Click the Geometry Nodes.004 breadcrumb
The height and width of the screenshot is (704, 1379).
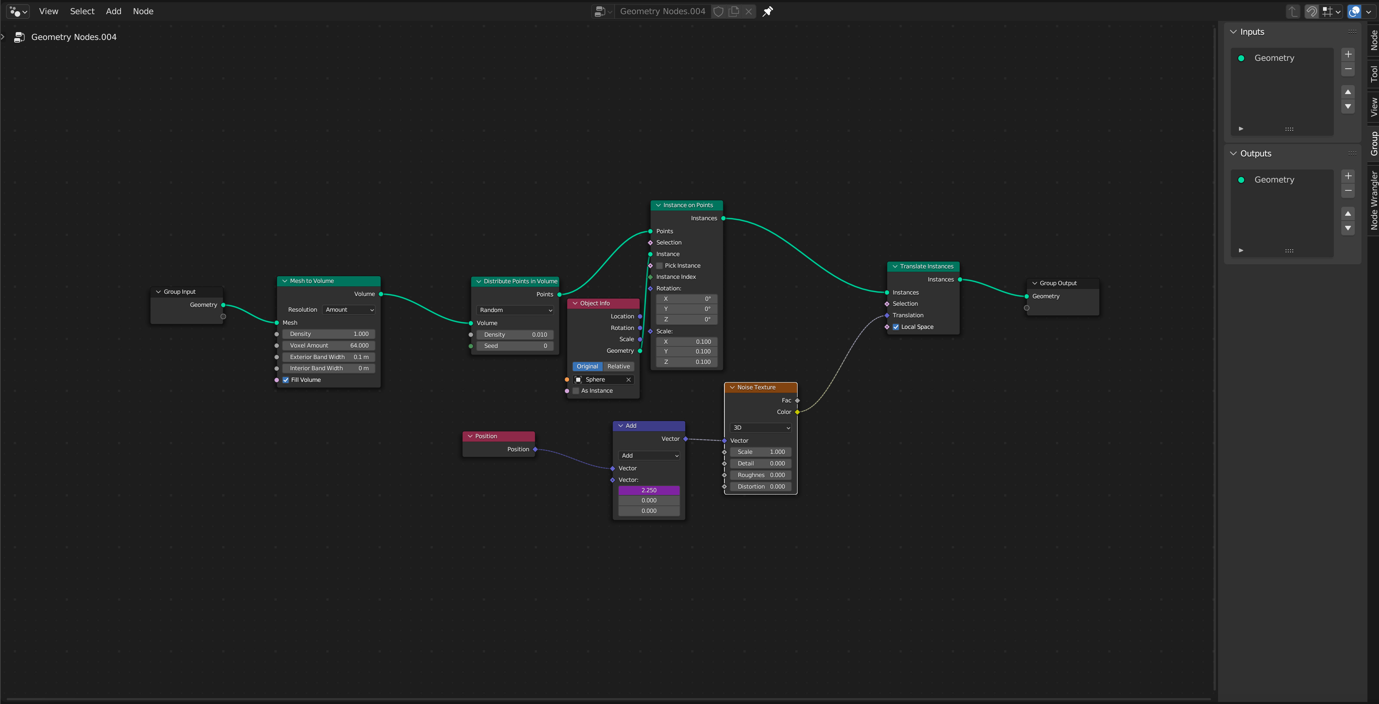[74, 37]
